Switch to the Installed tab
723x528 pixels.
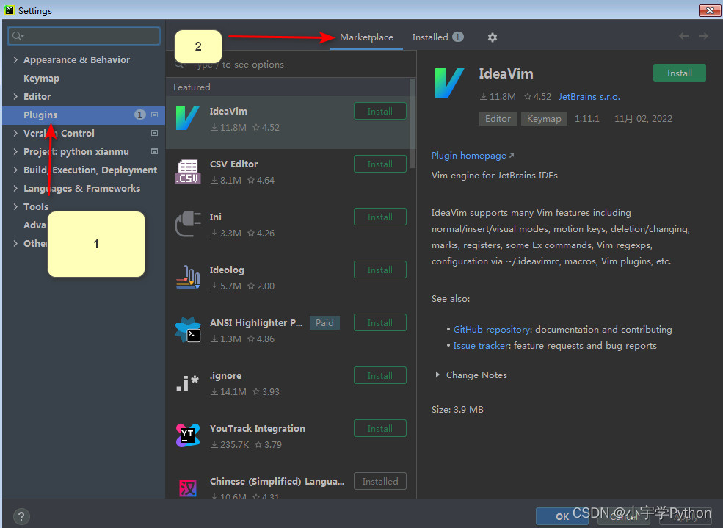[437, 37]
